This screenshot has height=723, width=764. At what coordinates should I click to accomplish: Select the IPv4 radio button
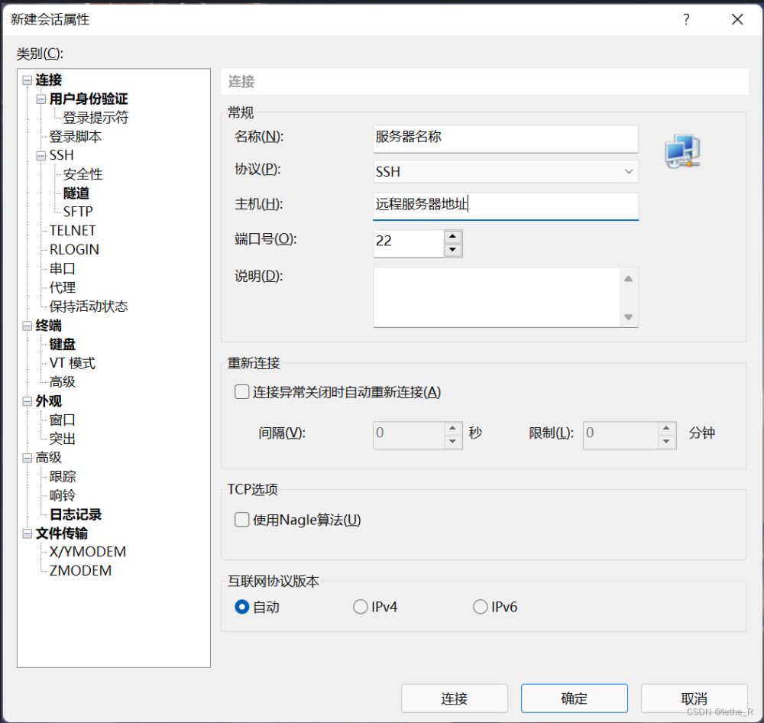pos(360,607)
